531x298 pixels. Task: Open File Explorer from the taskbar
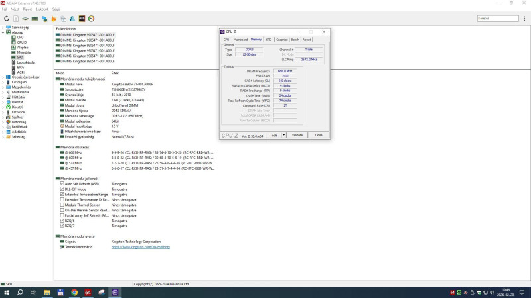click(x=47, y=292)
